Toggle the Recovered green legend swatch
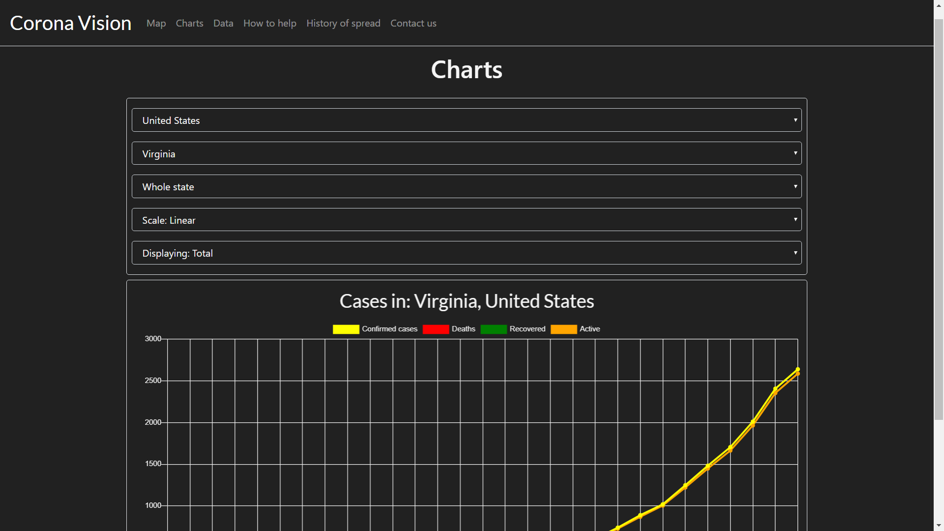Image resolution: width=944 pixels, height=531 pixels. point(493,329)
